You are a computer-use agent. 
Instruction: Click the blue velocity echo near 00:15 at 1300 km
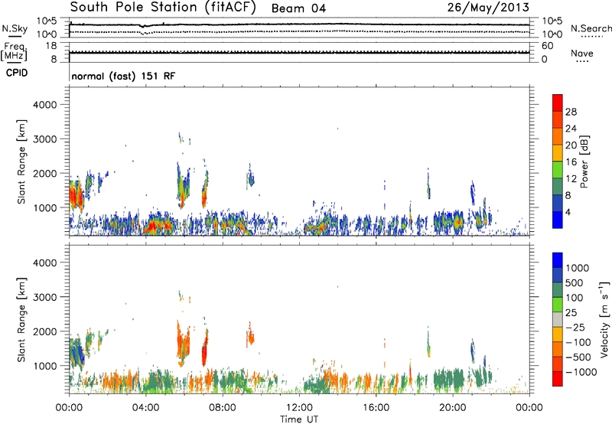point(77,353)
